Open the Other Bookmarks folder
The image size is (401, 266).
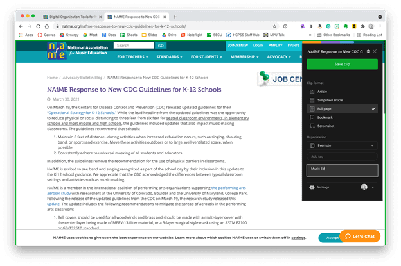click(334, 35)
